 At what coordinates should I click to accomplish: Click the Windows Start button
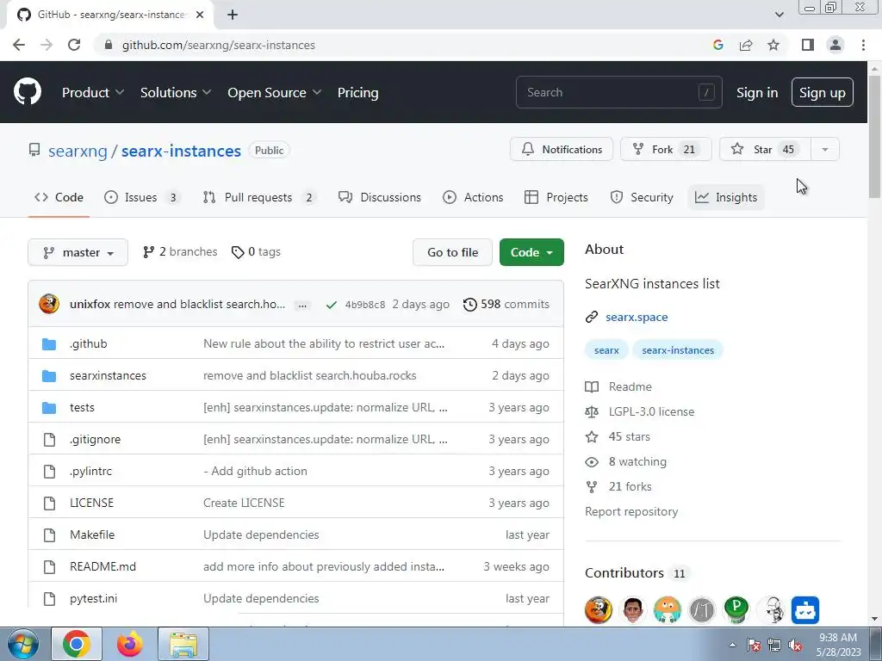pos(22,644)
